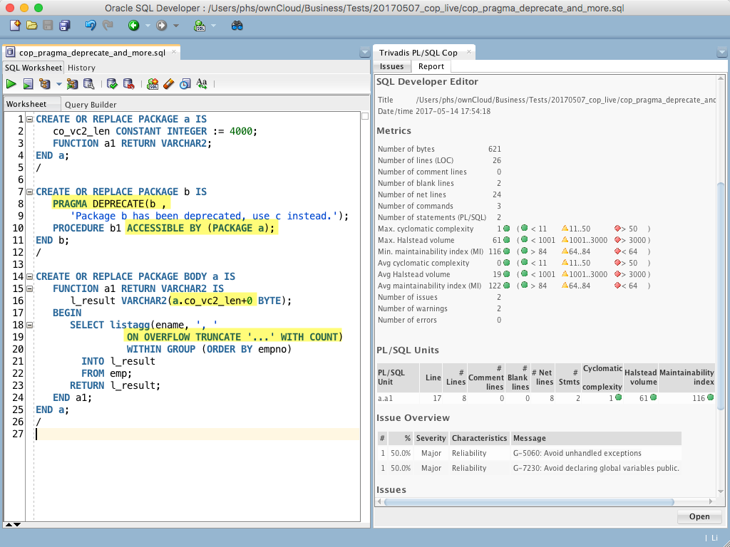The image size is (730, 547).
Task: Collapse the code fold at line 1
Action: pos(29,119)
